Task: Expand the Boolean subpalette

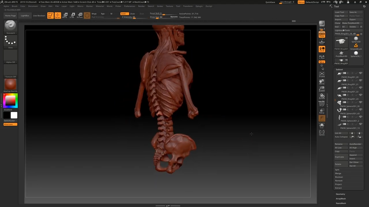Action: click(x=339, y=177)
